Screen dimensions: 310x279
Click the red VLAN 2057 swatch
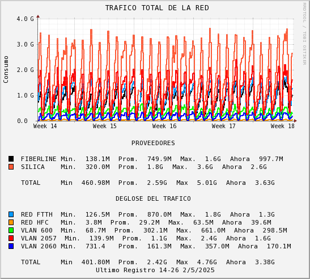(x=11, y=238)
